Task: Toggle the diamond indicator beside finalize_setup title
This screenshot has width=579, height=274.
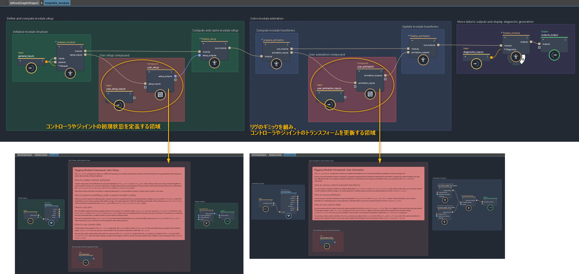Action: [200, 38]
